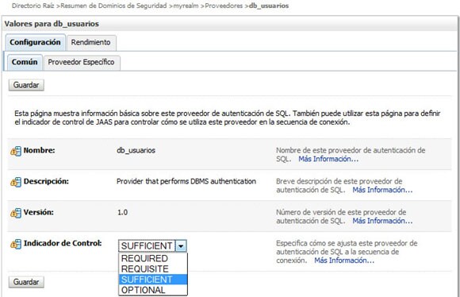Collapse the Indicador de Control dropdown arrow

181,246
